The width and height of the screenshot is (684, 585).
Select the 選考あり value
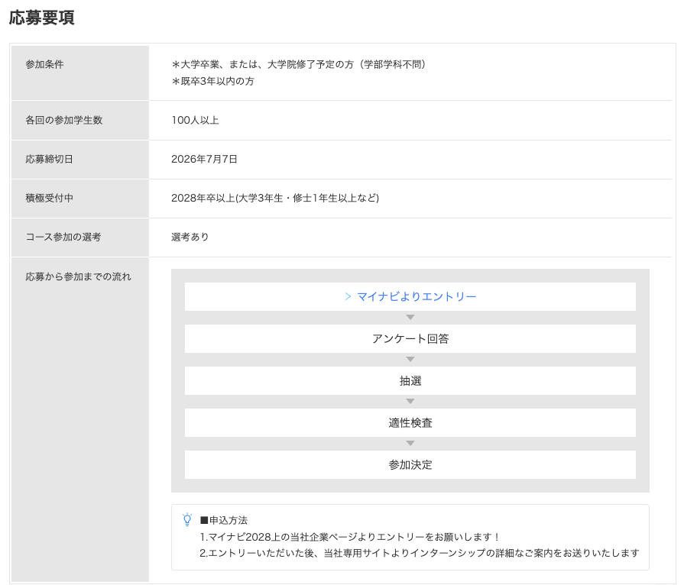pyautogui.click(x=190, y=238)
